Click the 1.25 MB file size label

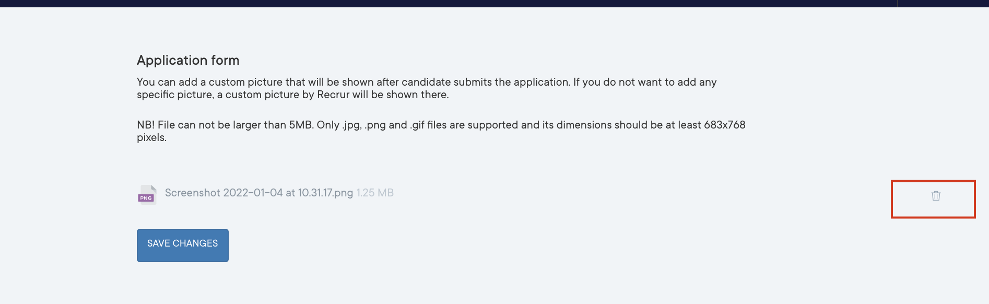point(375,193)
